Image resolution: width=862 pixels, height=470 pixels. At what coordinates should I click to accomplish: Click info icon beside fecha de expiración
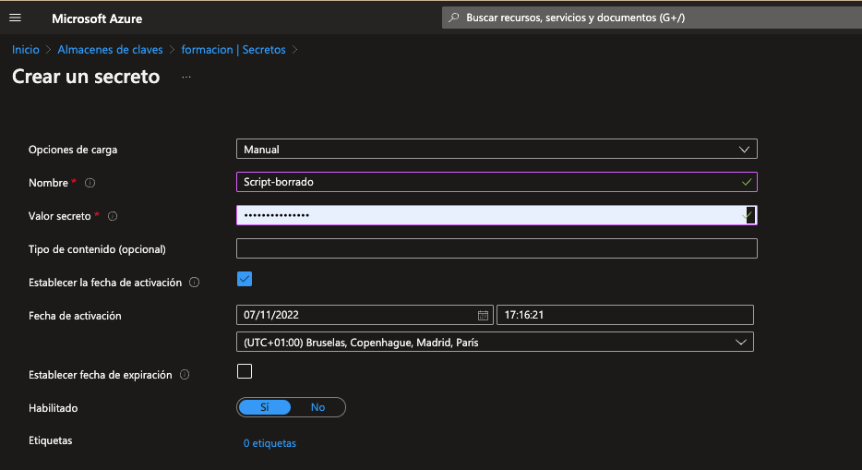(185, 375)
